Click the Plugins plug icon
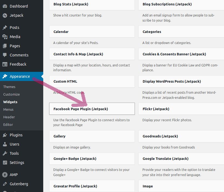Image resolution: width=224 pixels, height=192 pixels. [5, 135]
